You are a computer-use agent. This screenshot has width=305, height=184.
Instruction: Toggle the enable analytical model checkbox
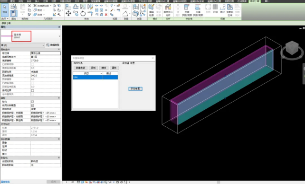tap(32, 105)
